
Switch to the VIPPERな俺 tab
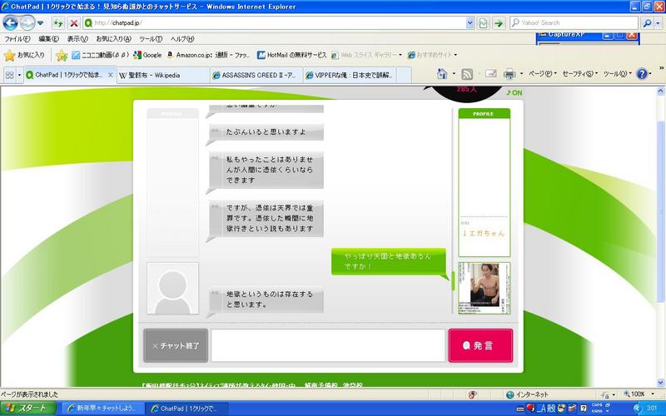(x=350, y=75)
